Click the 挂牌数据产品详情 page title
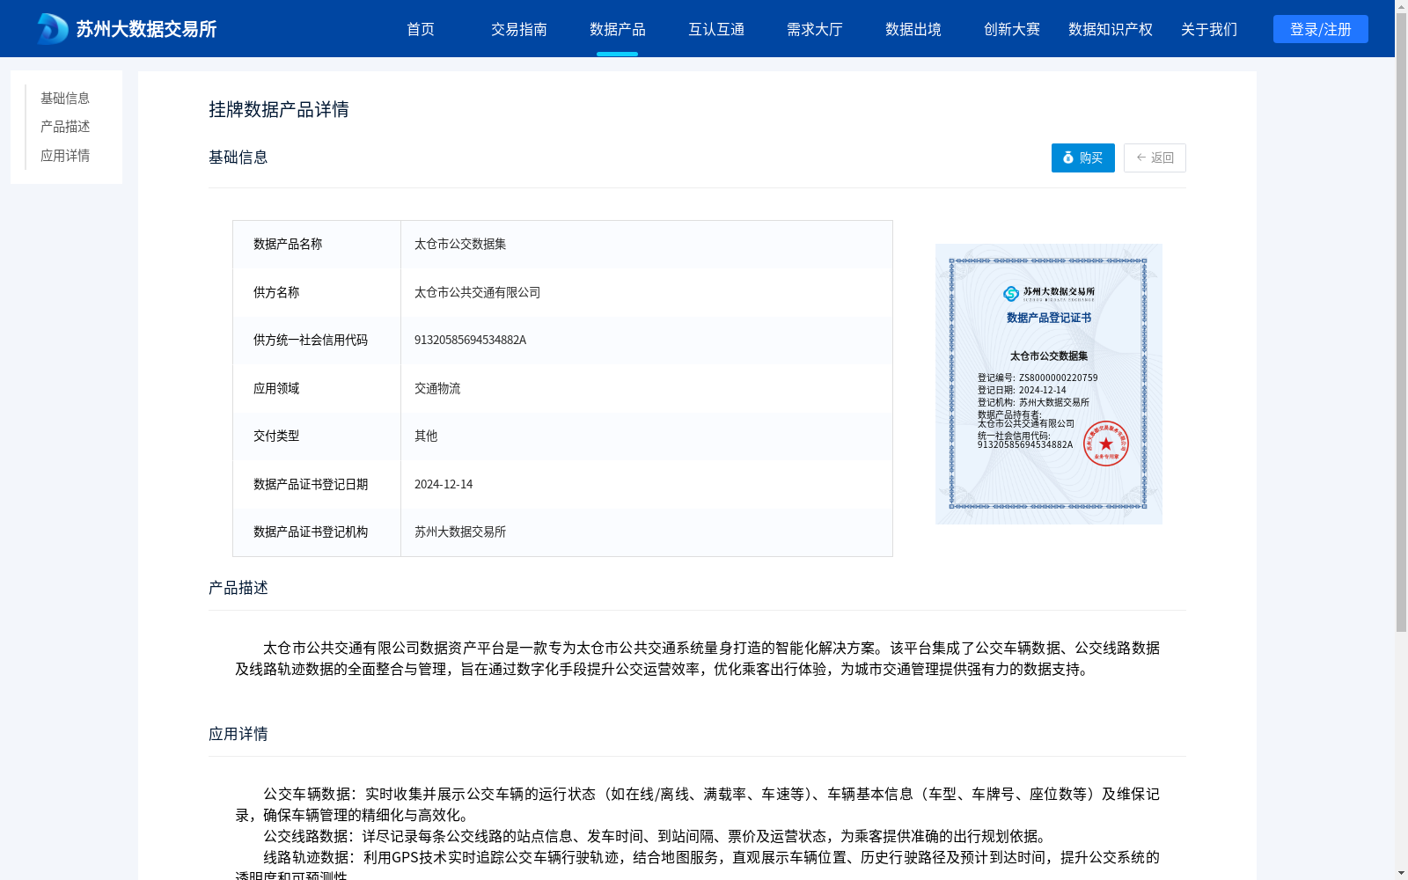 [279, 109]
